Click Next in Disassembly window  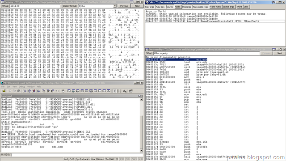(x=279, y=53)
